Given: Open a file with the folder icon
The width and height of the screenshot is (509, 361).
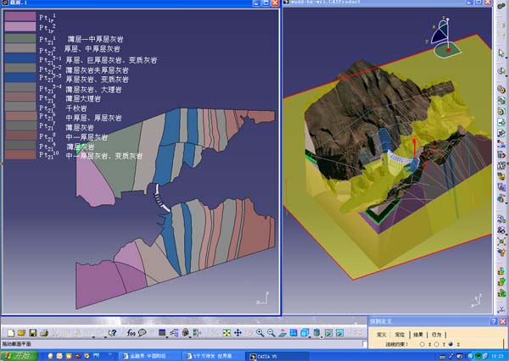Looking at the screenshot, I should (21, 333).
